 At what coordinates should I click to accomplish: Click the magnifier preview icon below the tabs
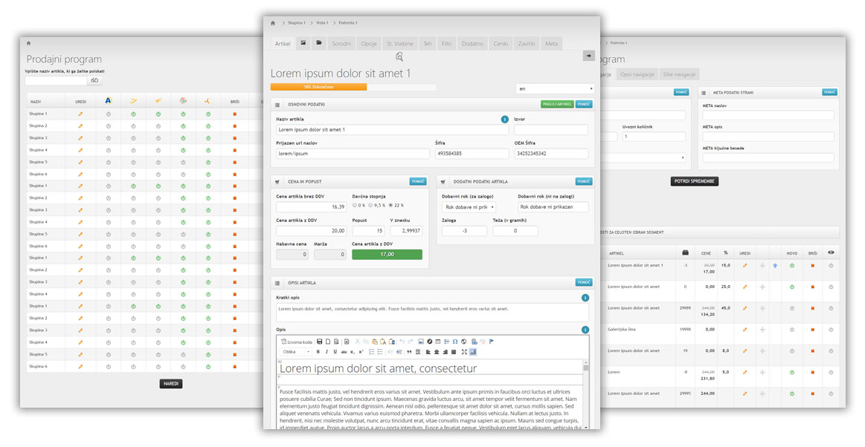point(399,56)
